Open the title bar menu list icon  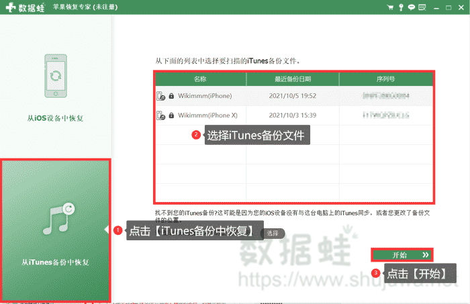click(422, 7)
